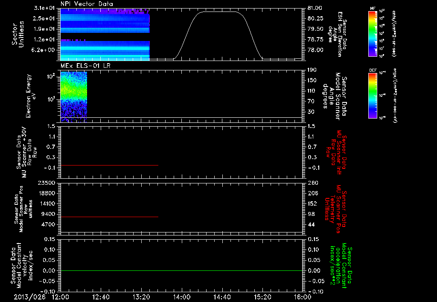Click the 14100 scanner position tick value

[x=47, y=203]
